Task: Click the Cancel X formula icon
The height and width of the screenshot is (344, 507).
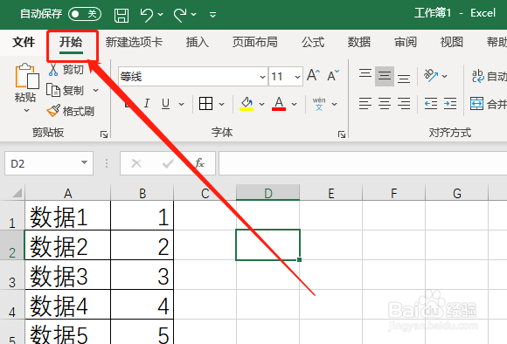Action: (136, 163)
